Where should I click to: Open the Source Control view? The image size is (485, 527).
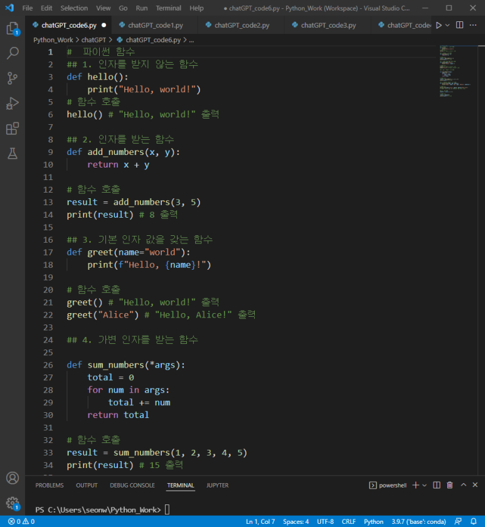click(13, 78)
